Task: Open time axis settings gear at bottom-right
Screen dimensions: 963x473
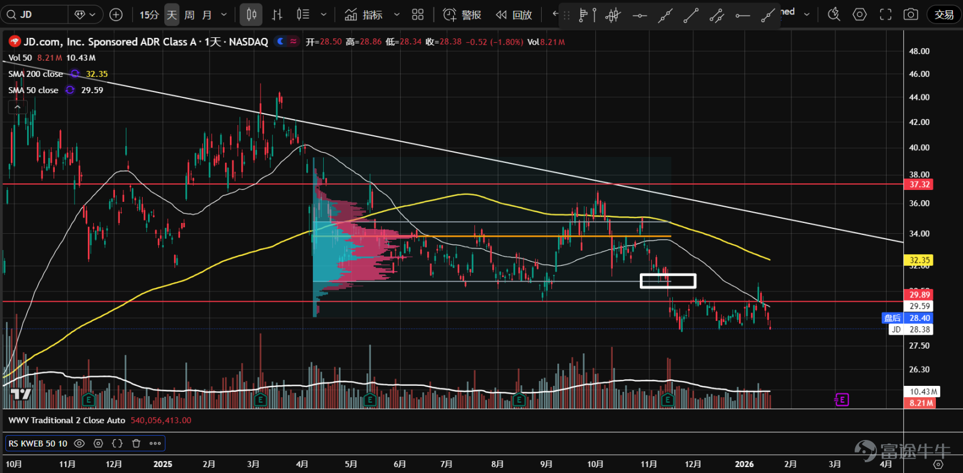Action: pos(938,464)
